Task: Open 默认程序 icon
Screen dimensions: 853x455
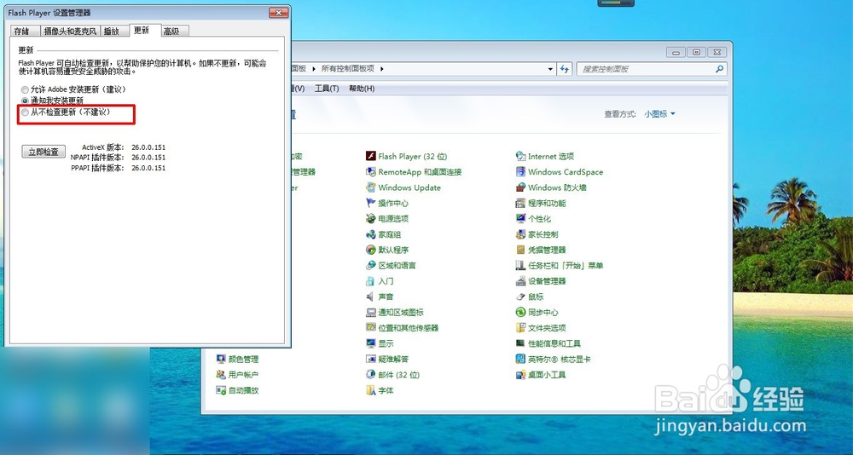Action: (x=371, y=250)
